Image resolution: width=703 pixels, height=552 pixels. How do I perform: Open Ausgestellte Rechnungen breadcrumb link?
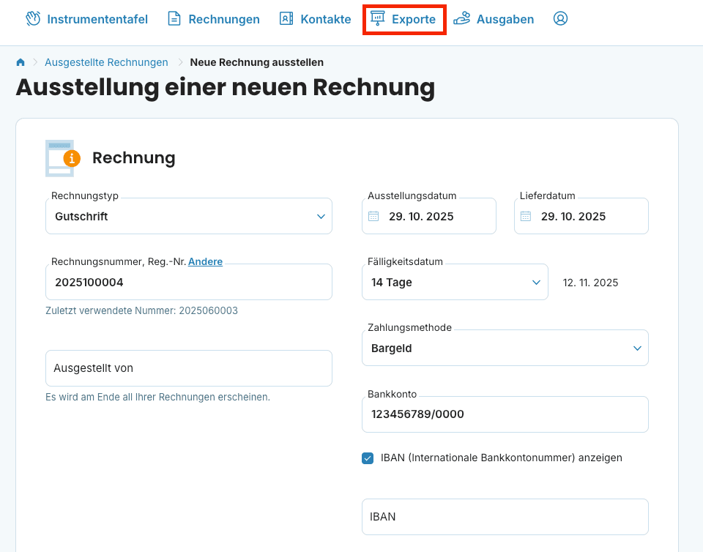tap(106, 63)
